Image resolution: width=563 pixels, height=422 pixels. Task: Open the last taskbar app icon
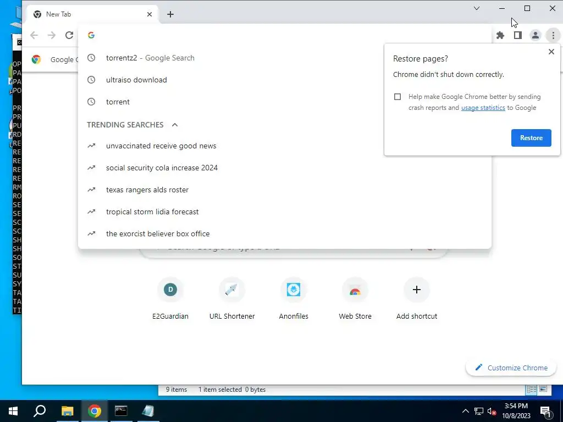tap(148, 411)
